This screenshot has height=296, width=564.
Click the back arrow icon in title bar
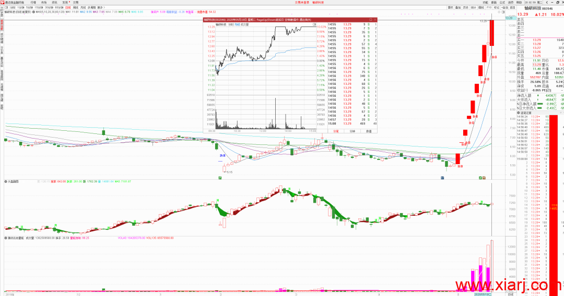click(x=546, y=2)
